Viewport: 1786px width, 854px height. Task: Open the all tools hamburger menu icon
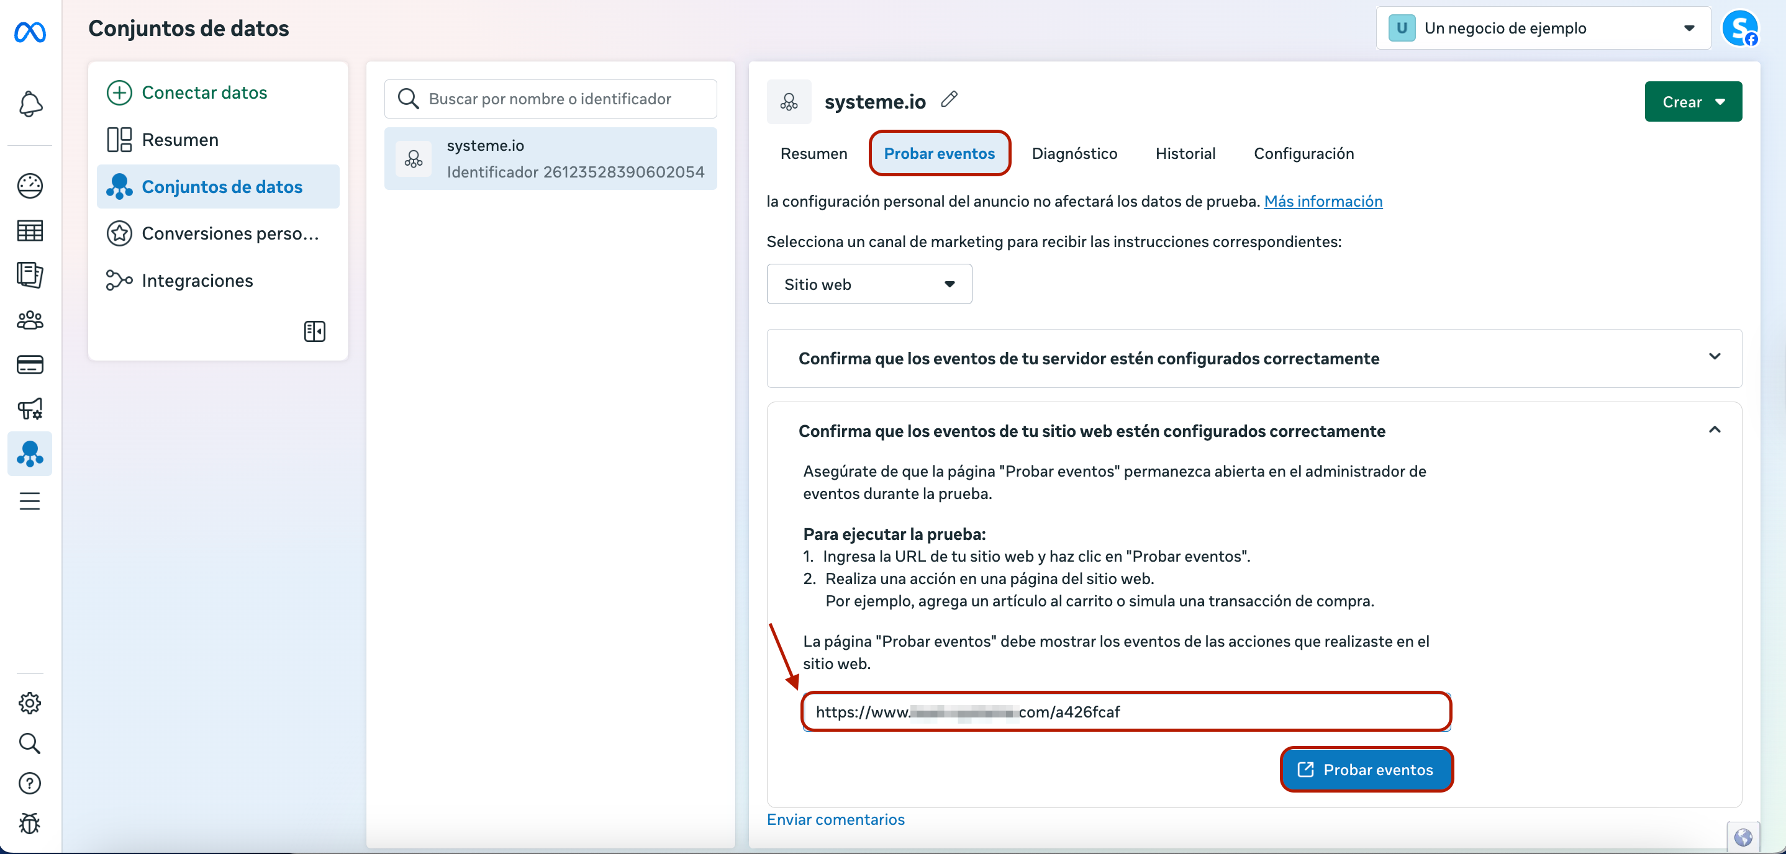(x=30, y=500)
